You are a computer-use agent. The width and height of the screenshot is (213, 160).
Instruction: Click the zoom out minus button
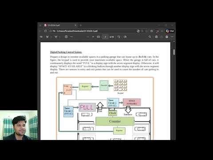pos(87,37)
